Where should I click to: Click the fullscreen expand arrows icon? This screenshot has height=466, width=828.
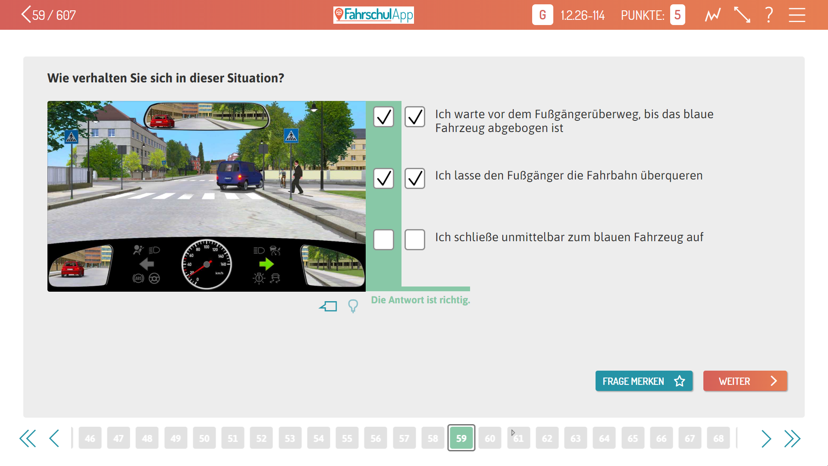tap(742, 15)
